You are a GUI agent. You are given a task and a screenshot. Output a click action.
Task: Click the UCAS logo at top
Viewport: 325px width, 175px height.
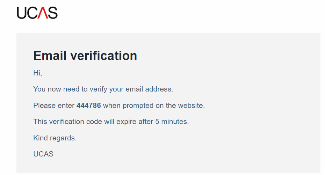(x=37, y=13)
